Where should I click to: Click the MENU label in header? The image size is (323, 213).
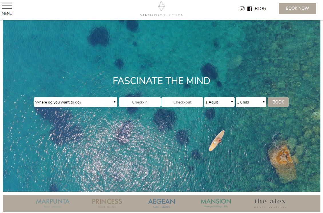(x=7, y=14)
